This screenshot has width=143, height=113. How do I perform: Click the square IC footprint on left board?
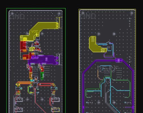point(35,85)
